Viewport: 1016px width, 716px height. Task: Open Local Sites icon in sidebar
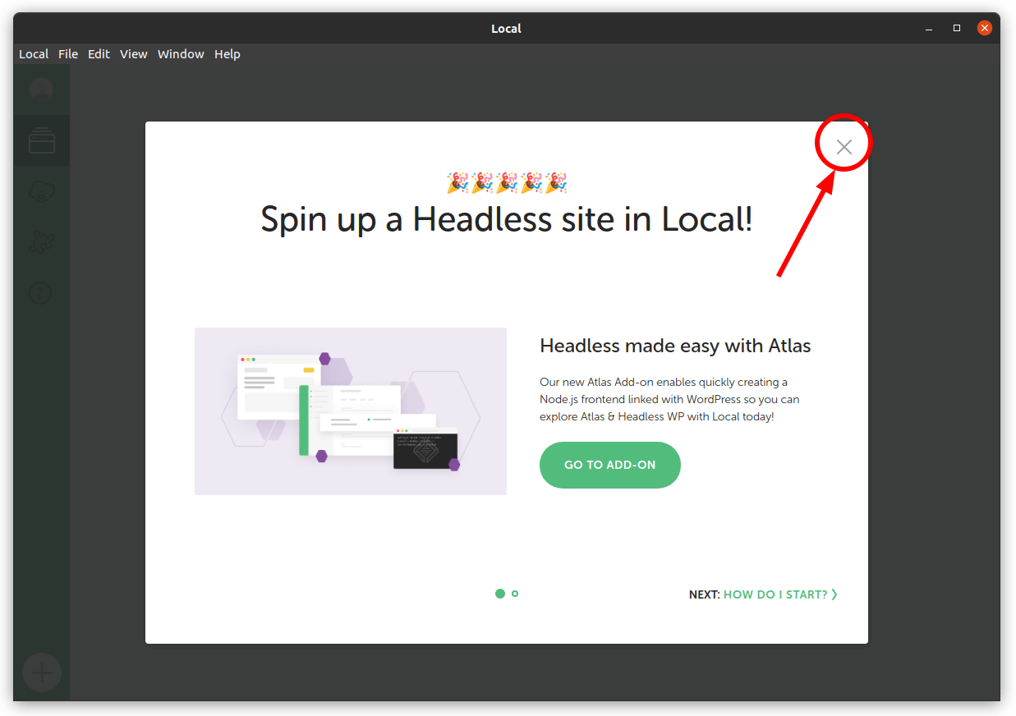coord(41,140)
